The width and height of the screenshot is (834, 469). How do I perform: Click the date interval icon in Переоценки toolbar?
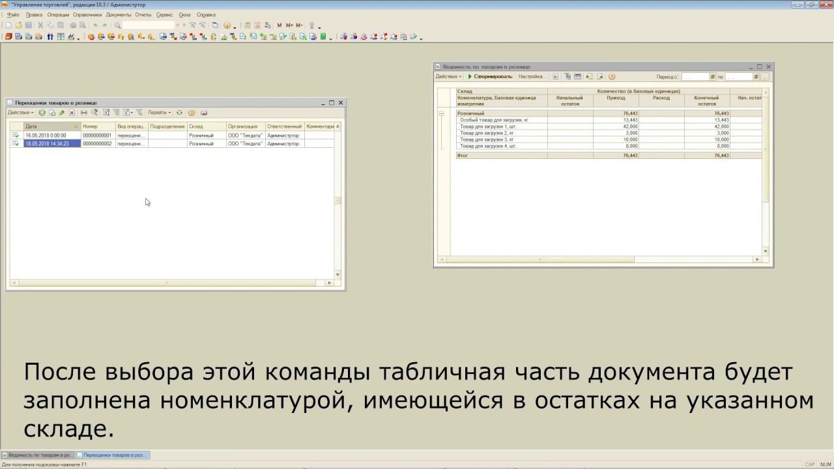83,113
